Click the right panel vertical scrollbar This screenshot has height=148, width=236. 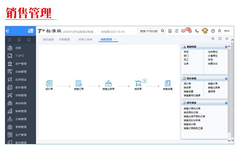click(229, 91)
